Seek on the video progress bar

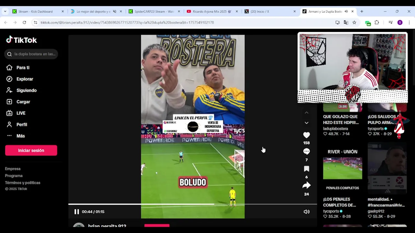pyautogui.click(x=193, y=204)
